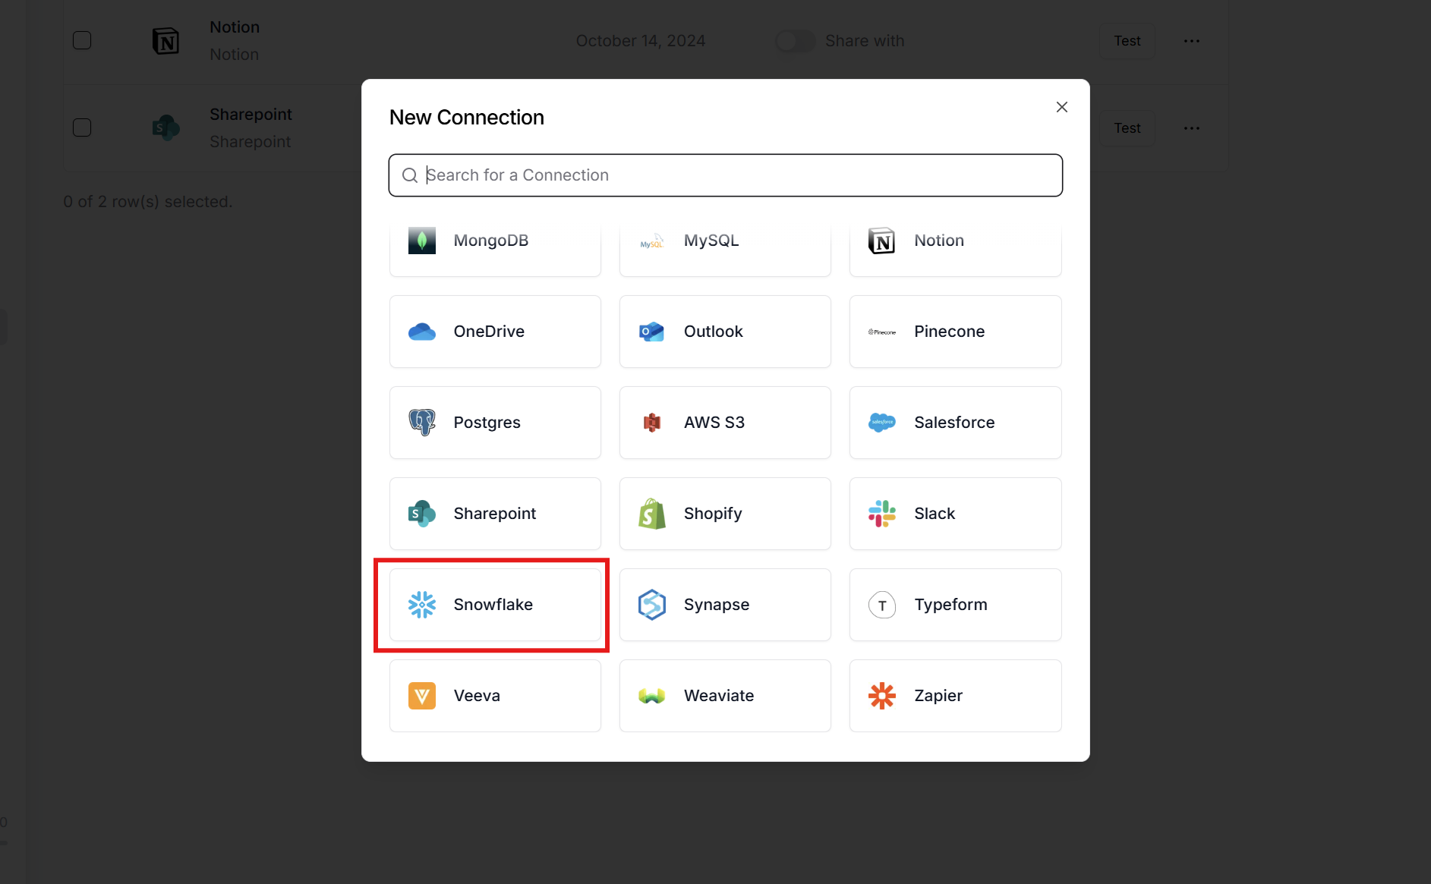Screen dimensions: 1431x884
Task: Click the '0 of 2 row(s) selected.' text
Action: pos(148,202)
